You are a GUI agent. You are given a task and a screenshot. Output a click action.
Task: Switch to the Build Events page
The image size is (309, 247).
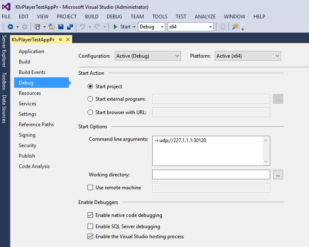coord(32,72)
